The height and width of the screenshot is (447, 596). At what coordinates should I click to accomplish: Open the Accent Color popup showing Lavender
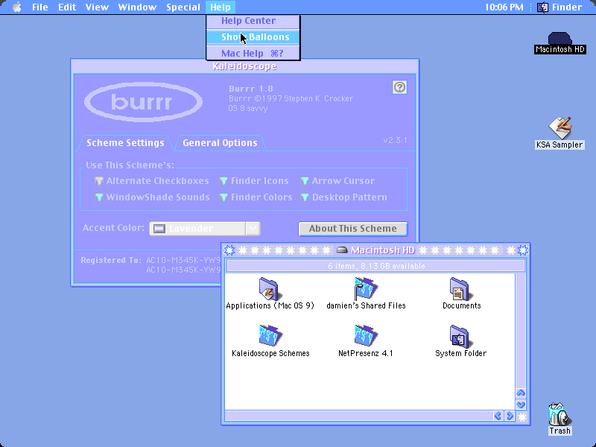pyautogui.click(x=205, y=229)
